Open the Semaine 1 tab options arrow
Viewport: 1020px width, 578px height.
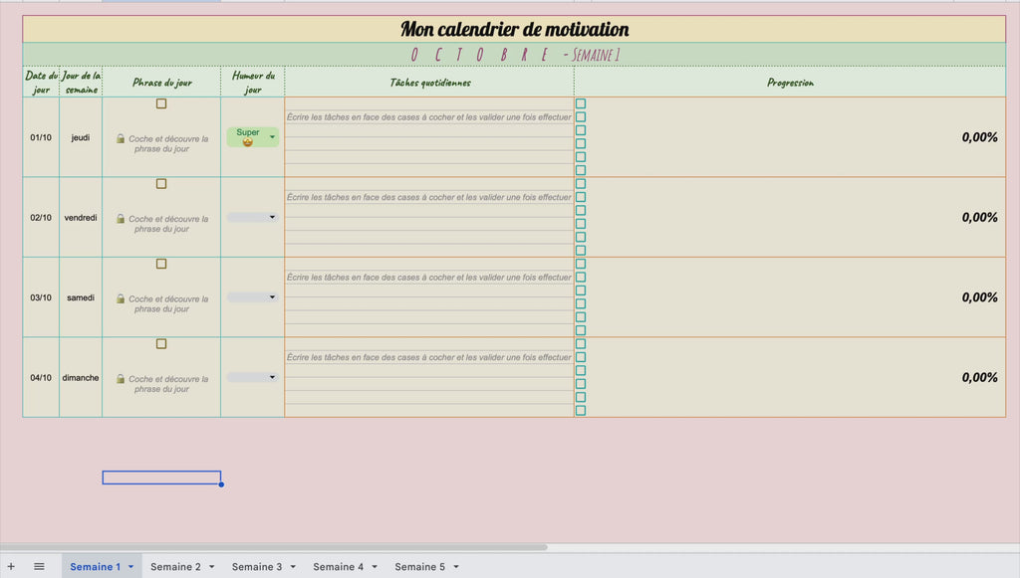[x=130, y=566]
